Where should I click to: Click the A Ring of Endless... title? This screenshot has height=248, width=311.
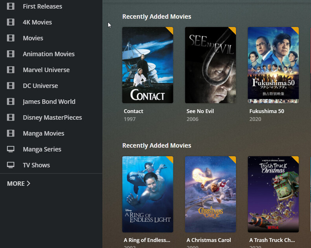[x=147, y=240]
